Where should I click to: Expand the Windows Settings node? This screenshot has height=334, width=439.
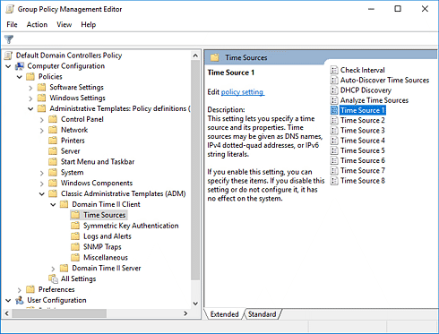pyautogui.click(x=30, y=98)
